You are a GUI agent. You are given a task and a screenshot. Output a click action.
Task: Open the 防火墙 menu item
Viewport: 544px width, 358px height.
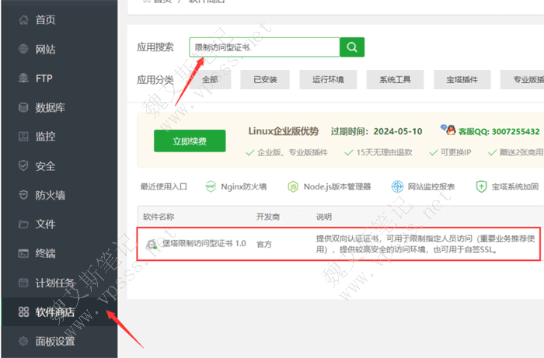click(x=59, y=195)
